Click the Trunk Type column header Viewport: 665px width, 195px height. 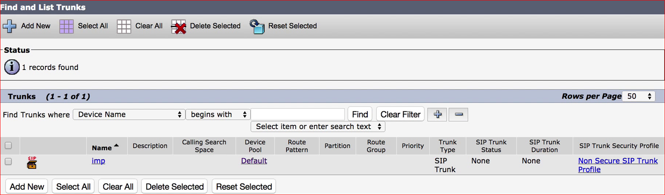tap(447, 146)
